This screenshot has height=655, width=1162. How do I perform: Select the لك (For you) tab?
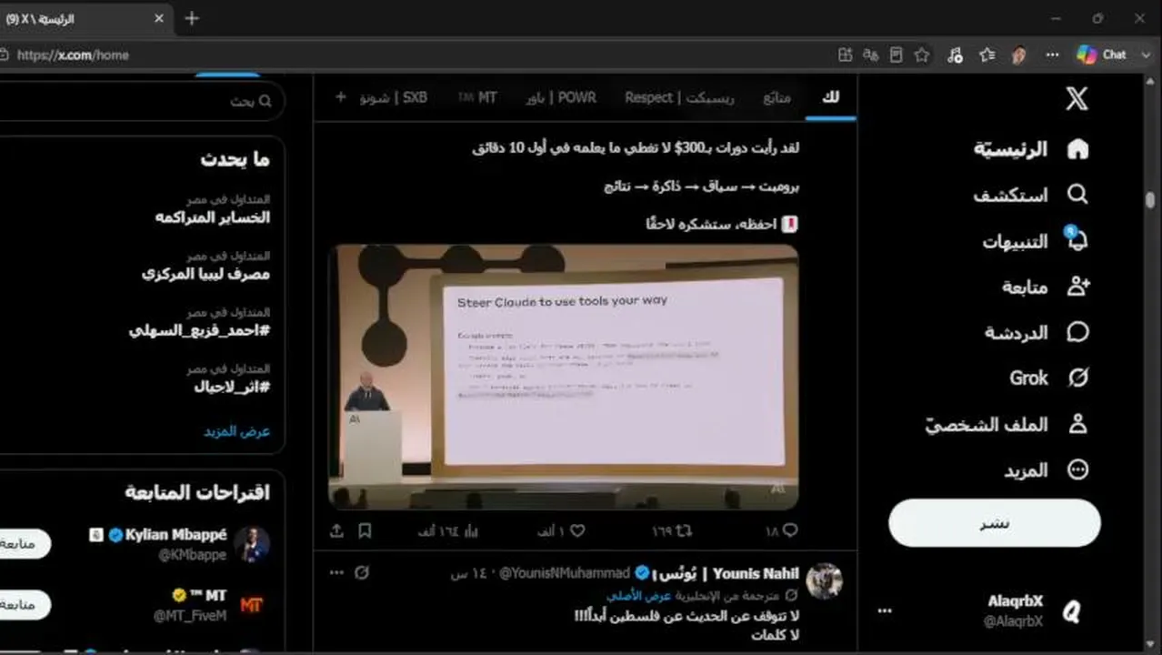(x=830, y=97)
